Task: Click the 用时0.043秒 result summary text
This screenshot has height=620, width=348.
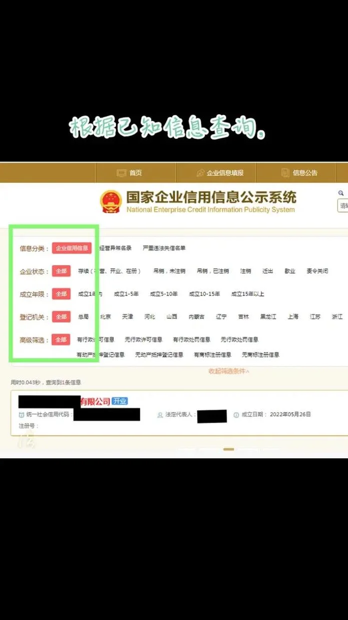Action: tap(46, 383)
